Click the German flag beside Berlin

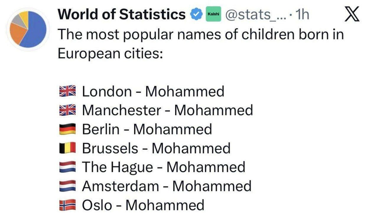pyautogui.click(x=67, y=129)
